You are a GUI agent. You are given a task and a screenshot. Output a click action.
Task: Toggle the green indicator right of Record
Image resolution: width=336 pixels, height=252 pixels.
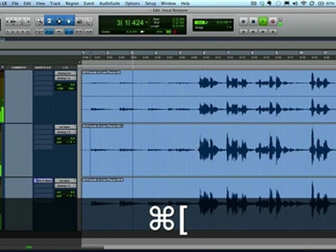280,24
